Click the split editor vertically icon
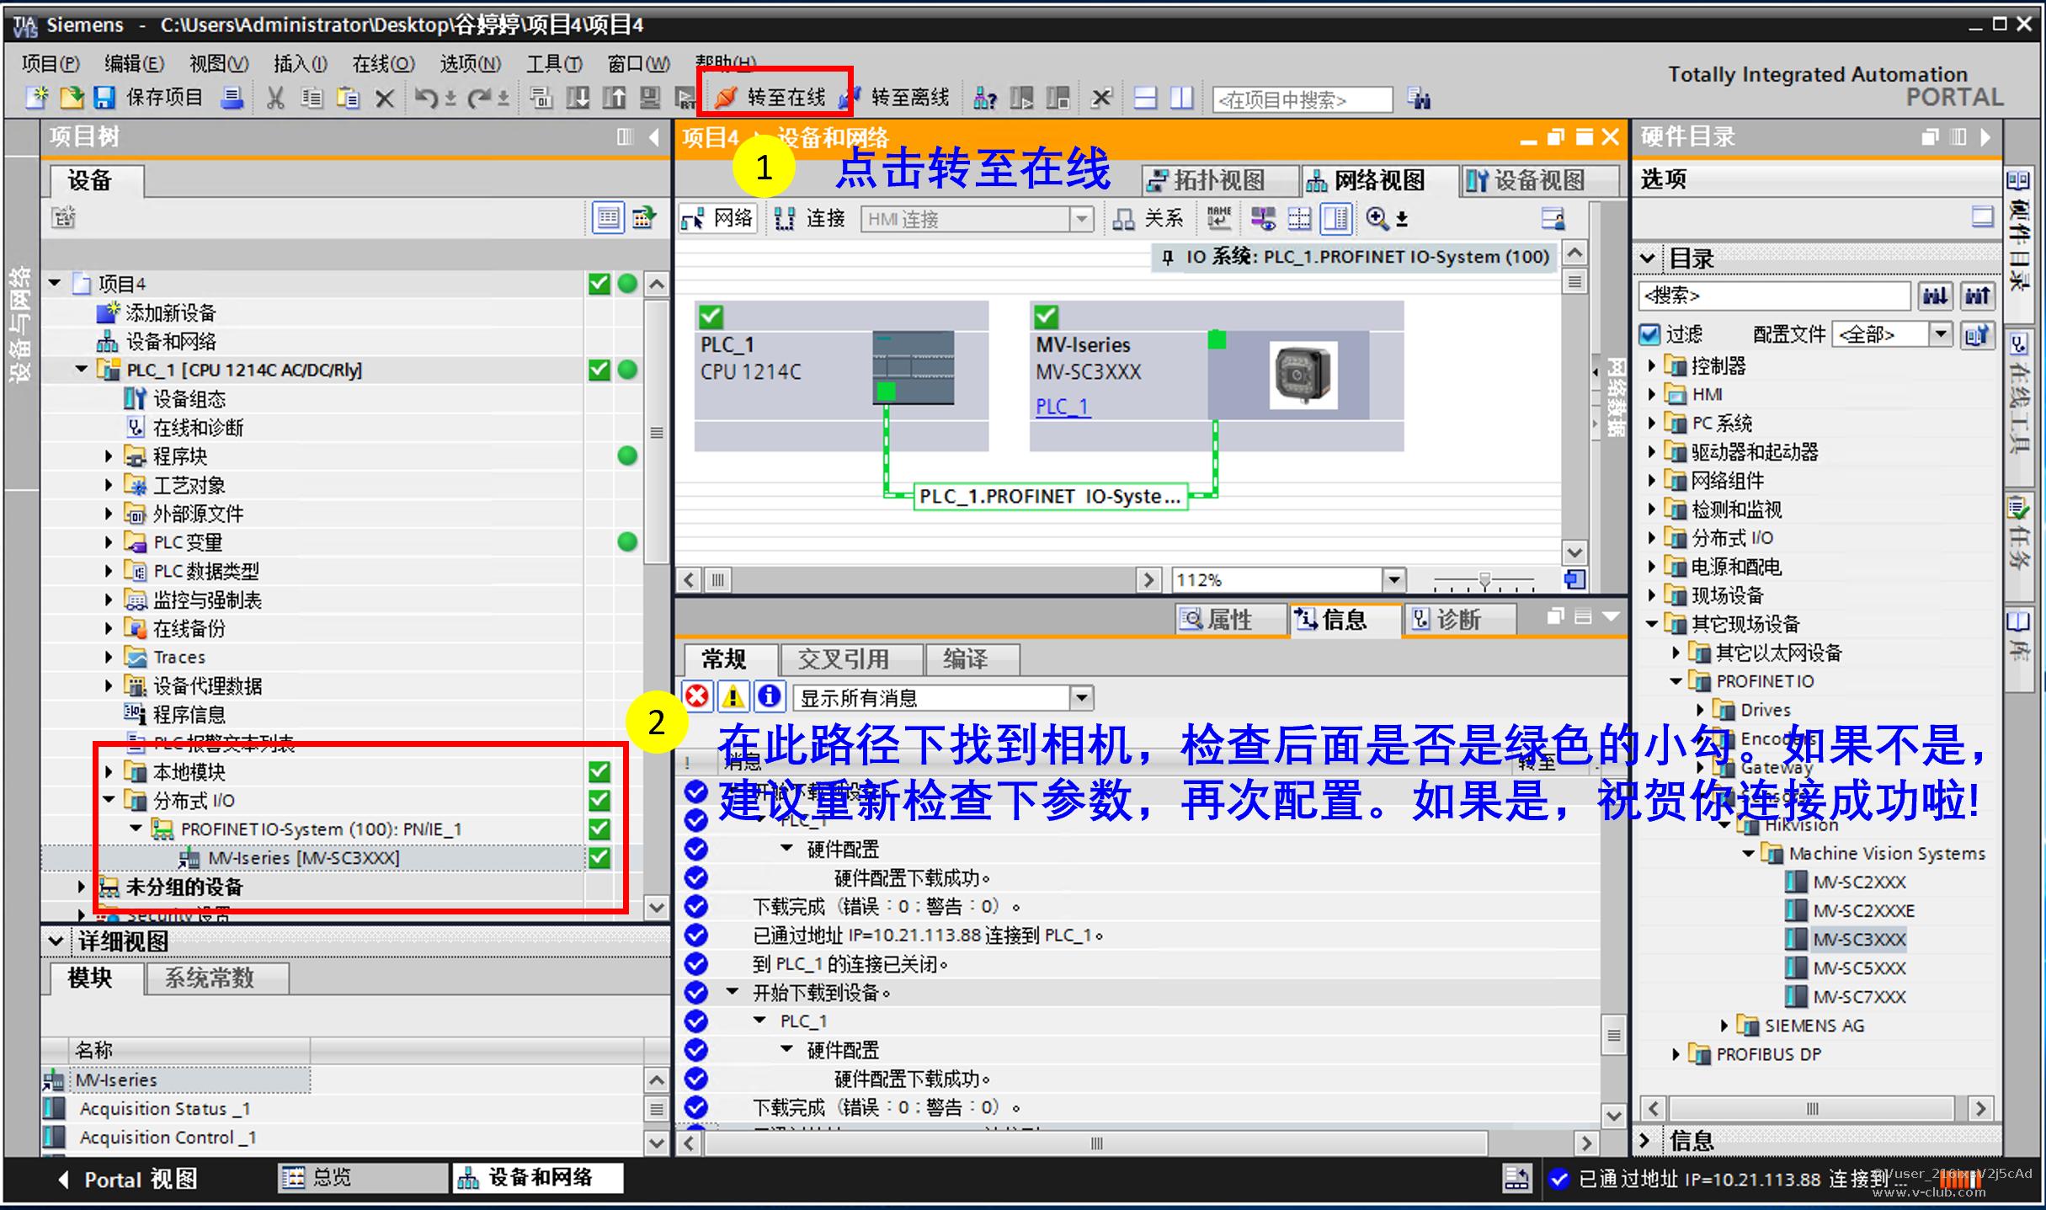 coord(1181,99)
